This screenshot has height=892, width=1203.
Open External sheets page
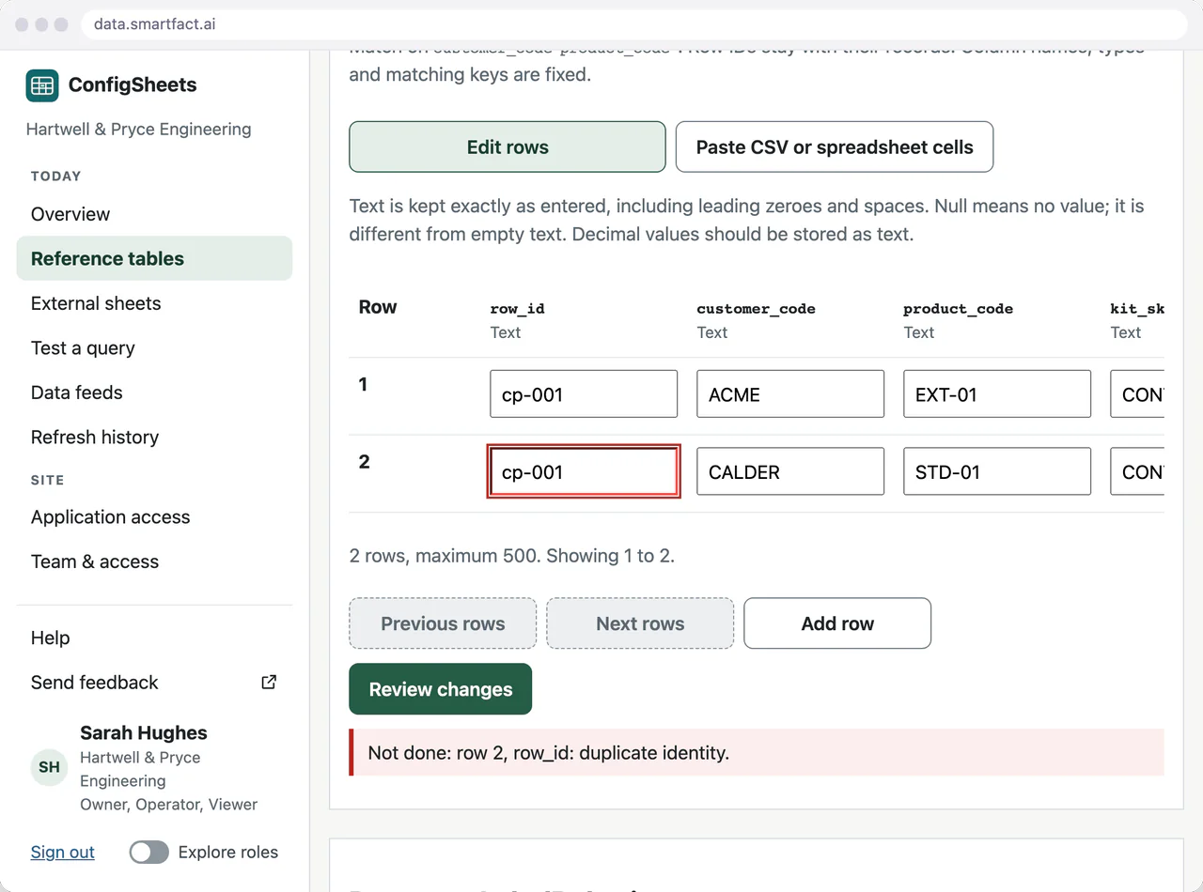tap(154, 303)
